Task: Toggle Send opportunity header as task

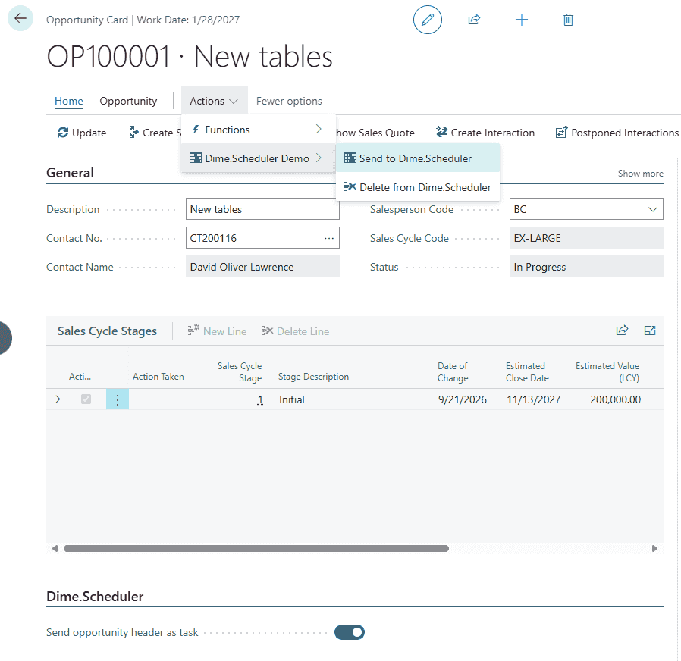Action: tap(349, 632)
